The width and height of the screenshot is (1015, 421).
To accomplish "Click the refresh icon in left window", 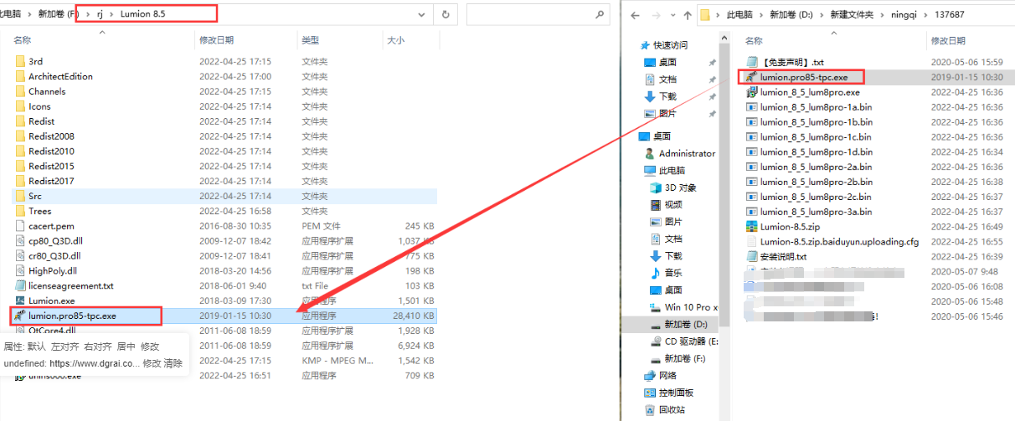I will tap(446, 14).
